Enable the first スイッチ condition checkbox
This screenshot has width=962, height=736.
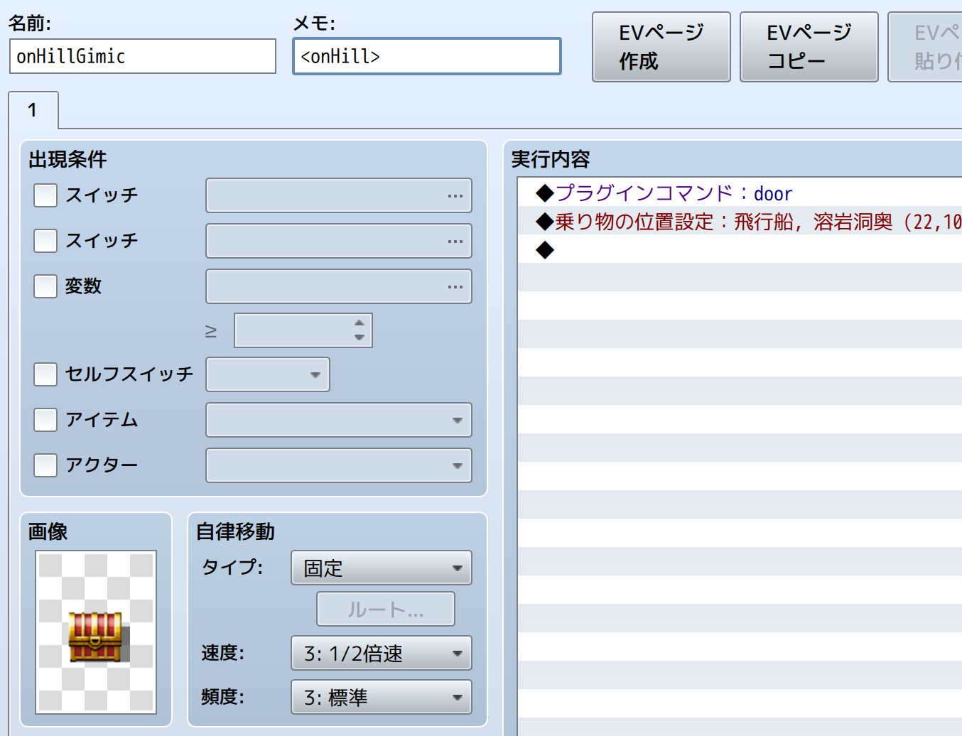tap(45, 195)
